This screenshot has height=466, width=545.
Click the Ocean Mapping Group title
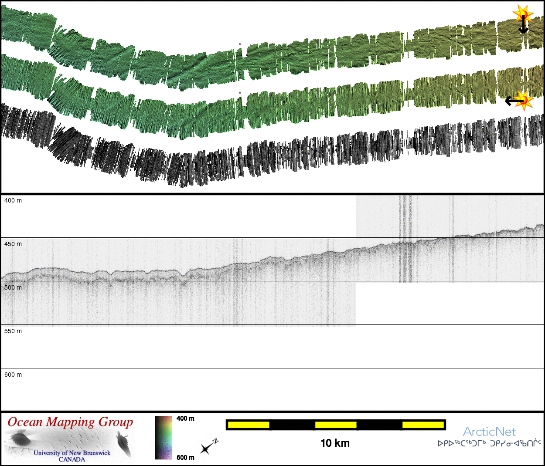tap(70, 422)
